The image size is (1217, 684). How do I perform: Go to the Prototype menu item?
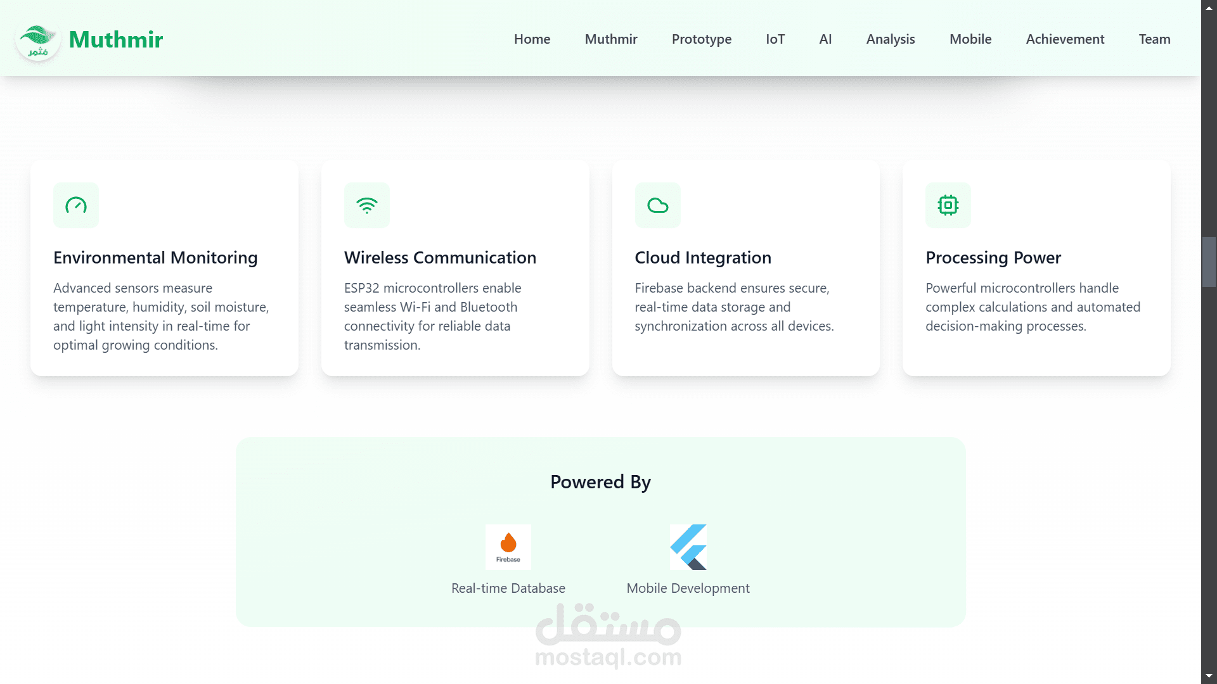click(701, 39)
